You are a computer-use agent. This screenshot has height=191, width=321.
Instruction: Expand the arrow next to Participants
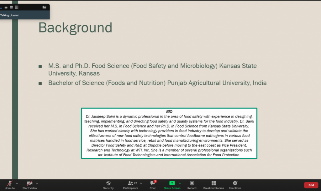pyautogui.click(x=141, y=183)
